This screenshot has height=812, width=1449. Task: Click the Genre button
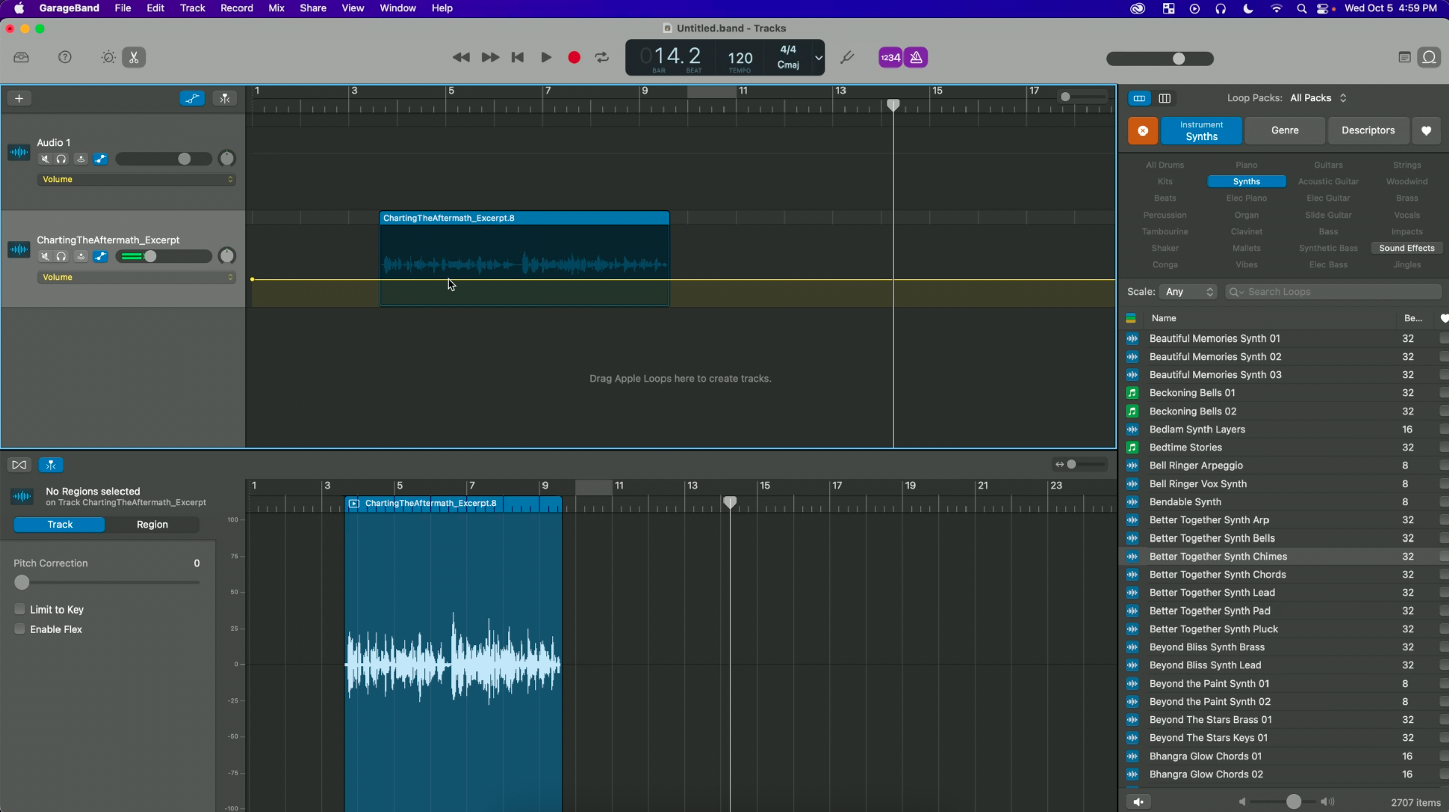[1285, 130]
